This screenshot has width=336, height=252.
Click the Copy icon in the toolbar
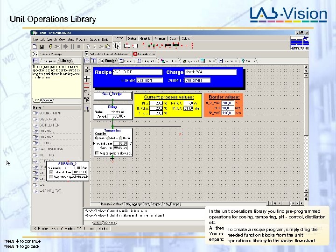[101, 46]
